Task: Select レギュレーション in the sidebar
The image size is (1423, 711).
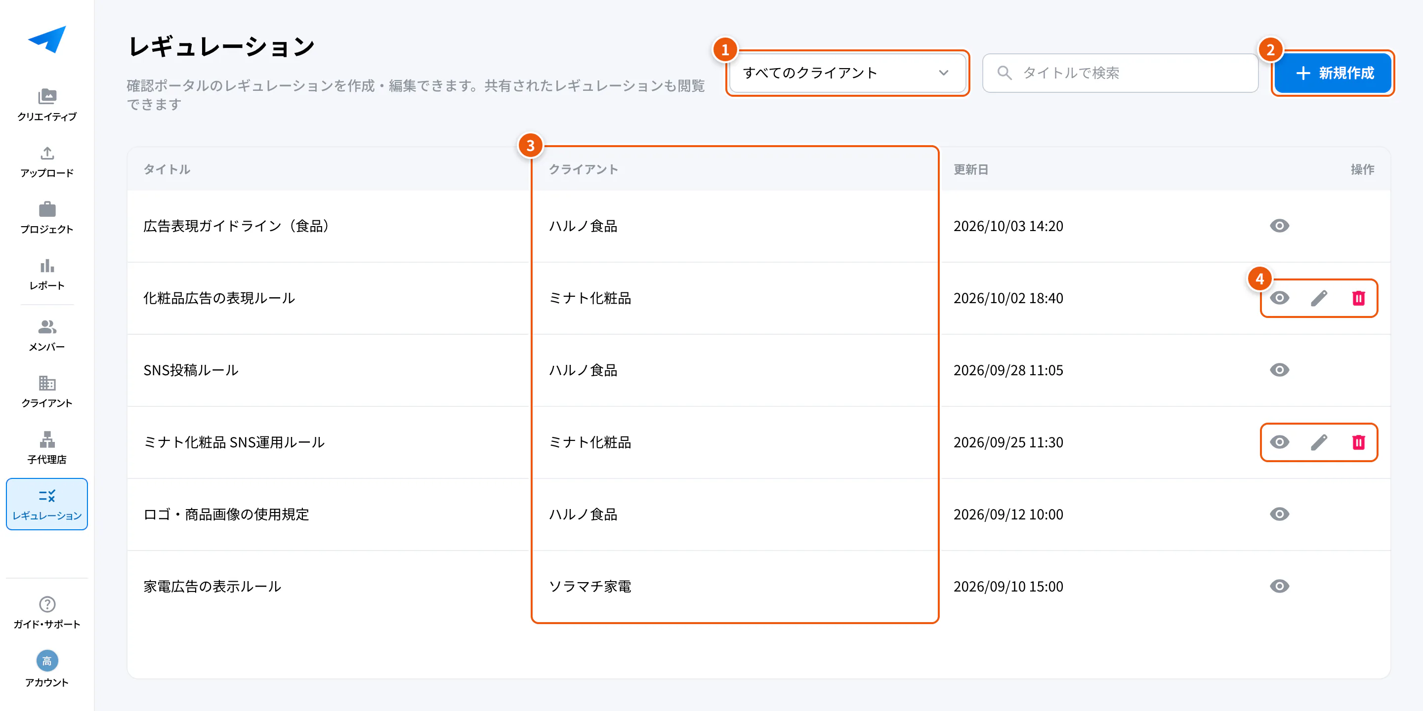Action: (x=47, y=504)
